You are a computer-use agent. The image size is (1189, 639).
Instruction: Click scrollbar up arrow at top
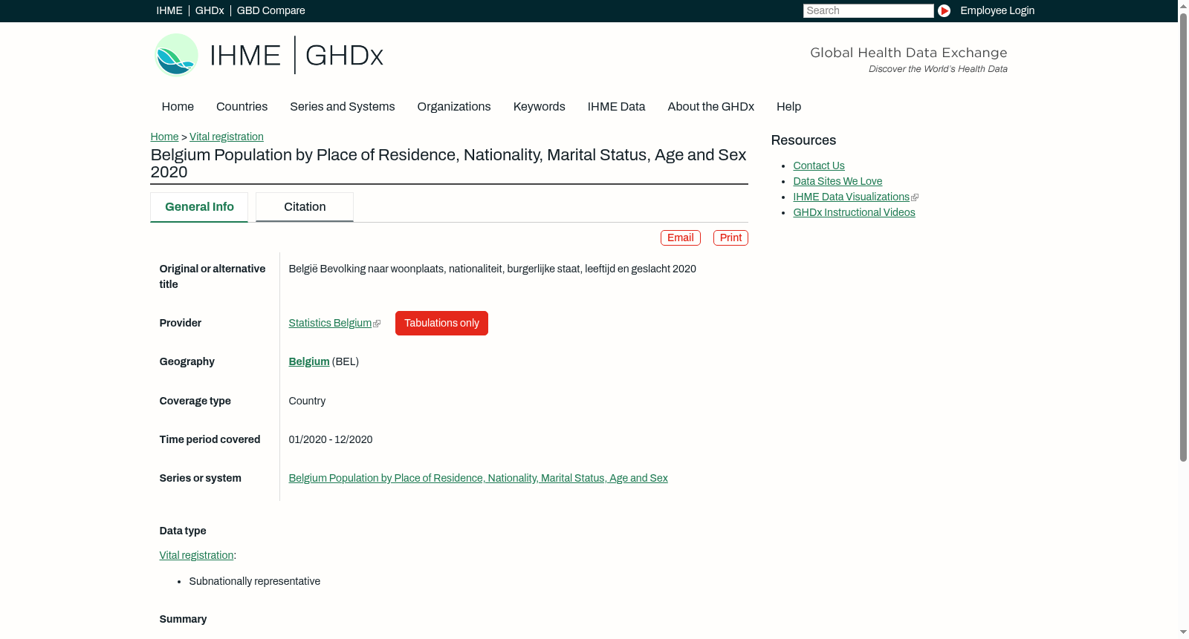(1183, 5)
